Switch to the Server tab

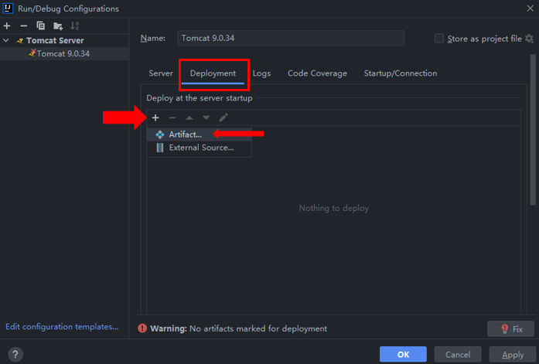tap(161, 73)
